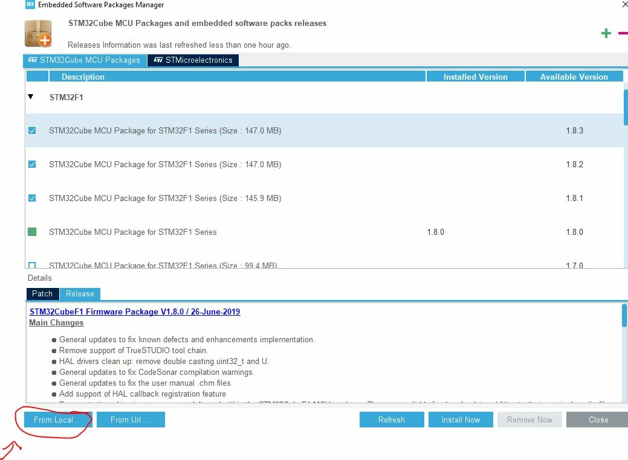Image resolution: width=628 pixels, height=460 pixels.
Task: Click the packages list vertical scrollbar
Action: coord(626,107)
